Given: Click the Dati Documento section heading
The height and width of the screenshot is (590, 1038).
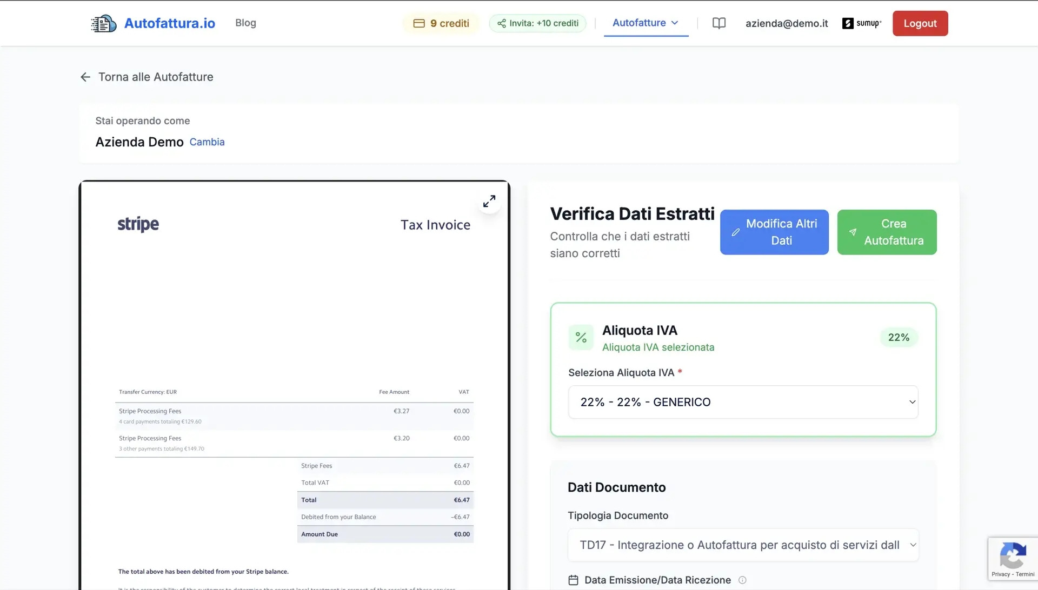Looking at the screenshot, I should point(617,487).
